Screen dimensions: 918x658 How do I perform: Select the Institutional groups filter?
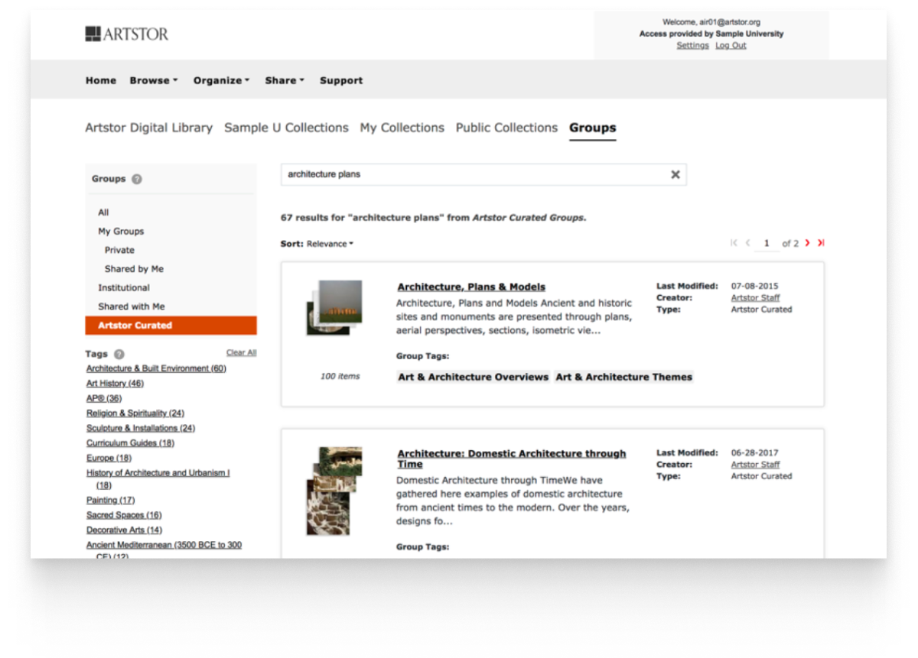pyautogui.click(x=124, y=287)
